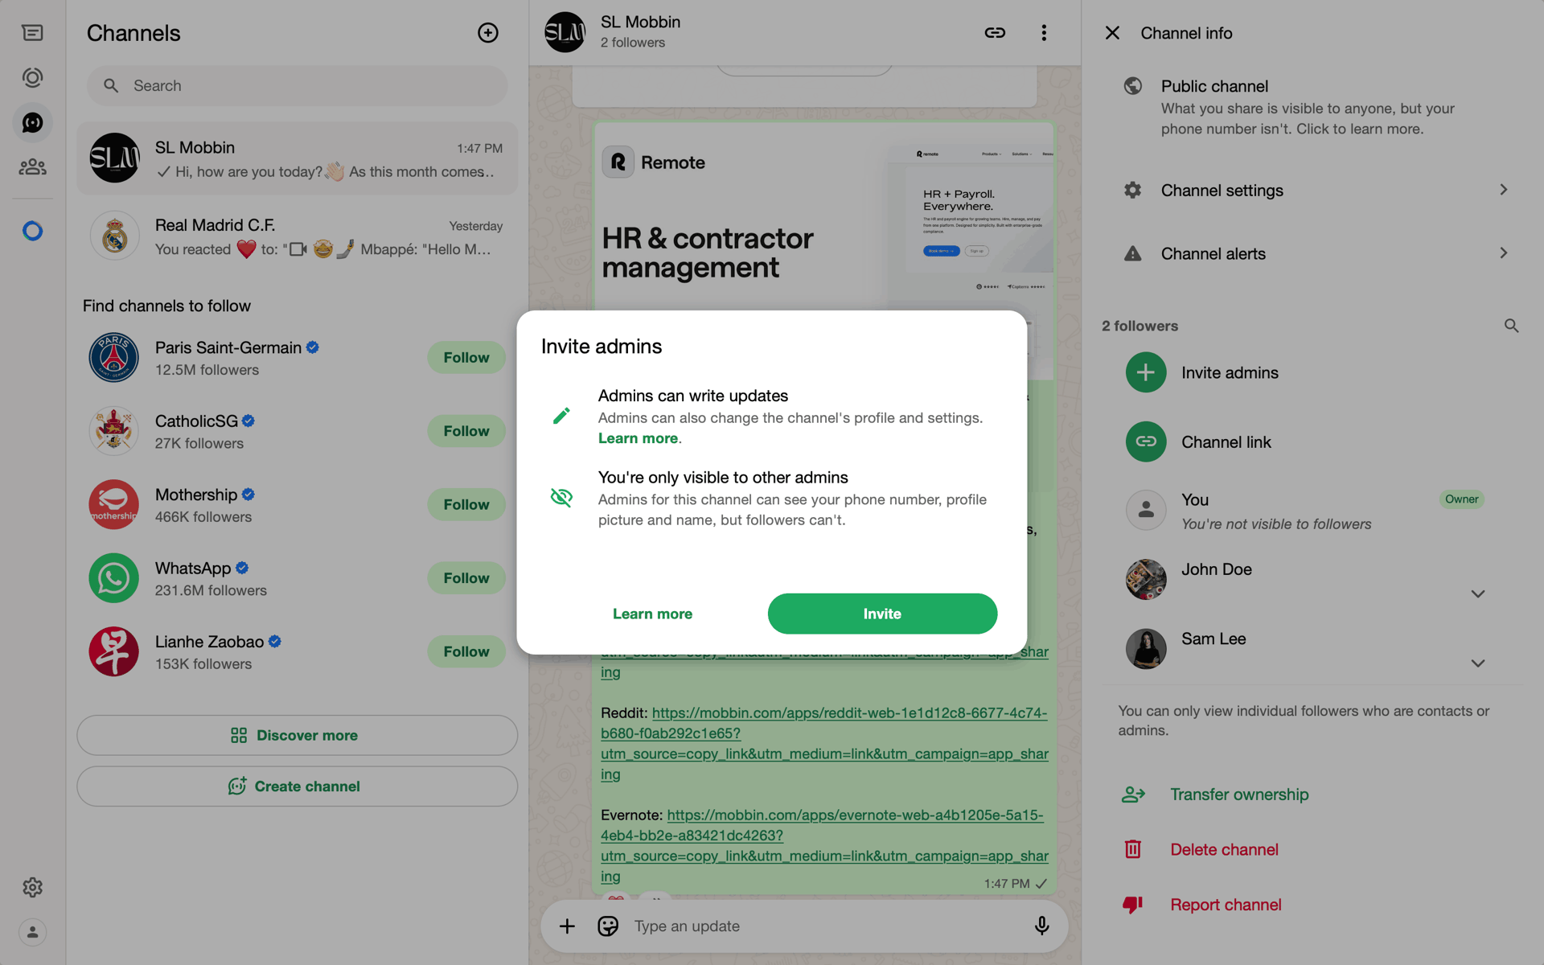1544x965 pixels.
Task: Follow Lianhe Zaobao channel
Action: click(x=466, y=651)
